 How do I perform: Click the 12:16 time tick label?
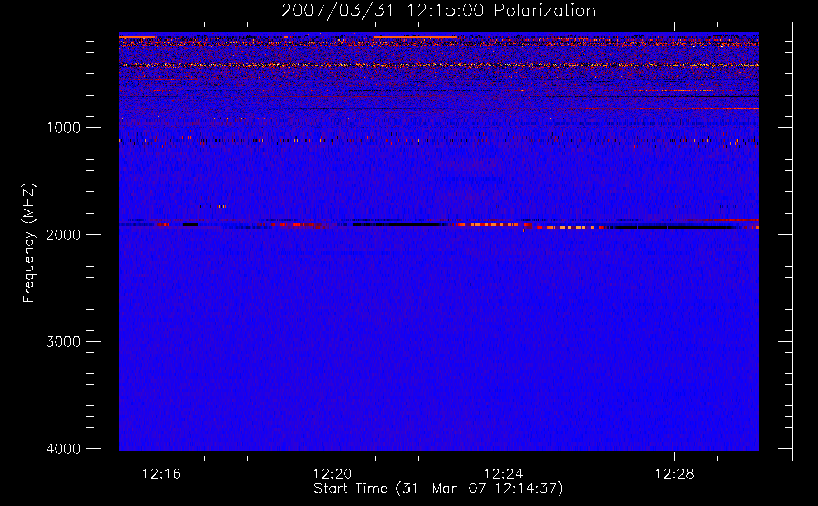point(161,474)
